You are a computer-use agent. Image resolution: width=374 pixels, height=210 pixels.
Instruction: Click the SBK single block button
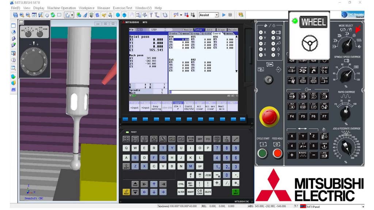click(303, 96)
